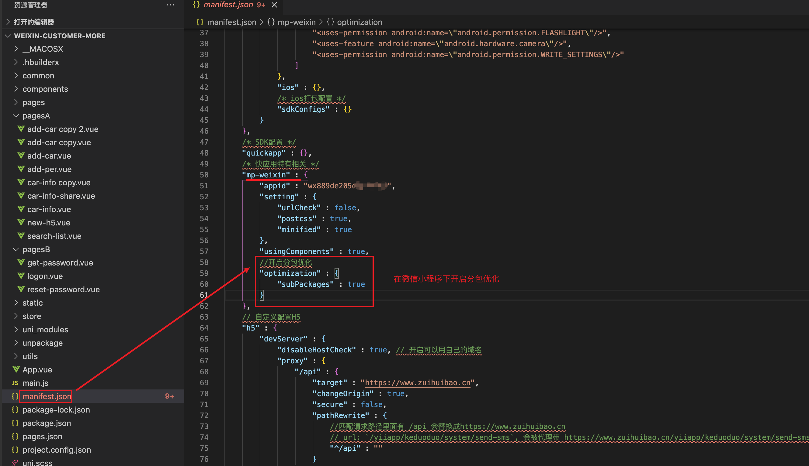809x466 pixels.
Task: Click the three-dots explorer actions icon
Action: tap(170, 5)
